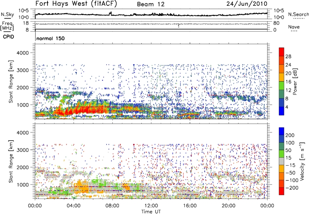Pick the dark blue 4–8 dB power swatch
The image size is (309, 214).
click(x=282, y=103)
